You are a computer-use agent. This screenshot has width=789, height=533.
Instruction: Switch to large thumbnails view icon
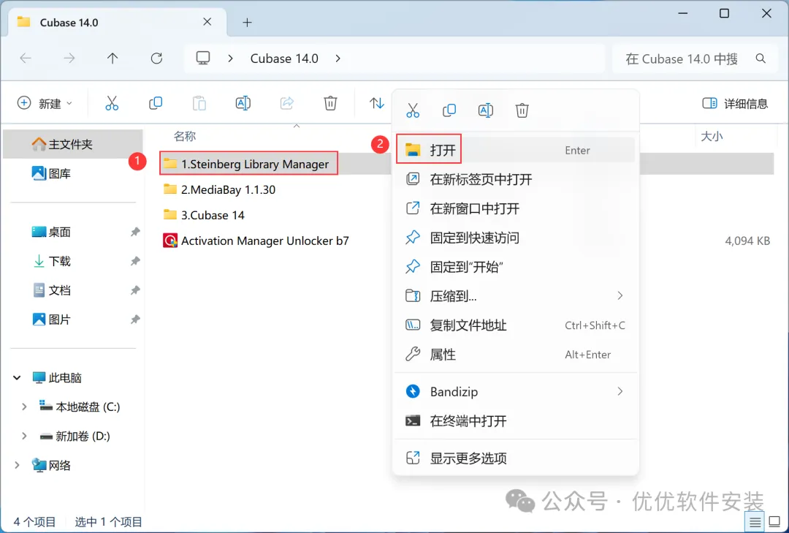(x=775, y=522)
